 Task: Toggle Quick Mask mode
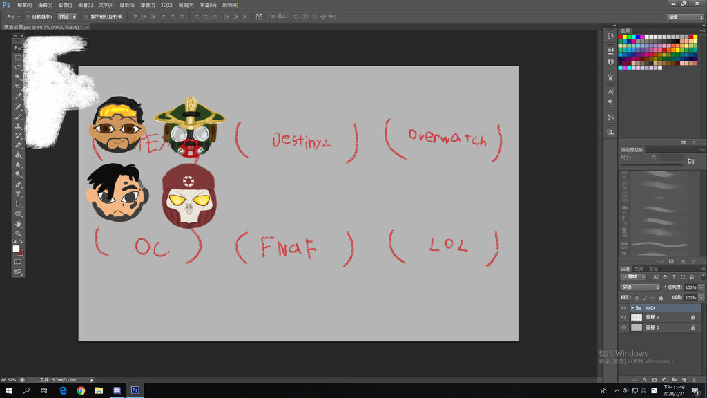pyautogui.click(x=17, y=262)
